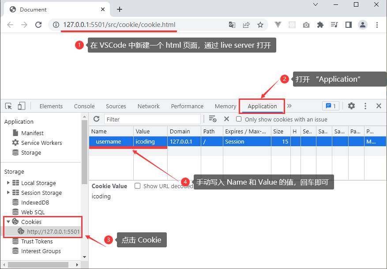387x269 pixels.
Task: Open the tab search chevron
Action: click(316, 4)
